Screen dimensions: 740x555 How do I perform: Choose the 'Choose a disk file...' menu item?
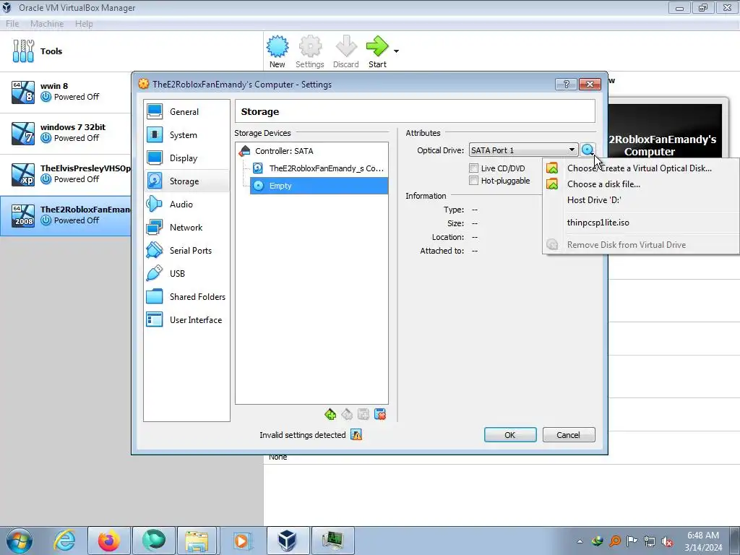pos(641,184)
